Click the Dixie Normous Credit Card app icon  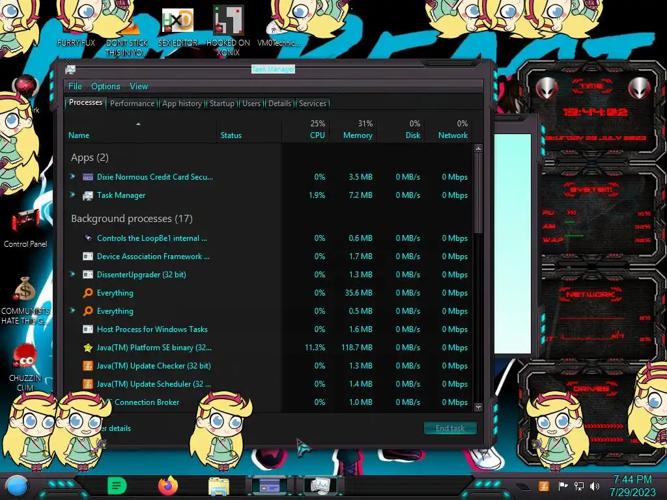pyautogui.click(x=88, y=177)
